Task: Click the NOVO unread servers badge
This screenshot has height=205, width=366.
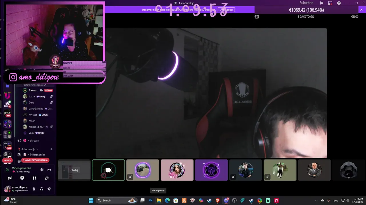Action: [x=7, y=160]
